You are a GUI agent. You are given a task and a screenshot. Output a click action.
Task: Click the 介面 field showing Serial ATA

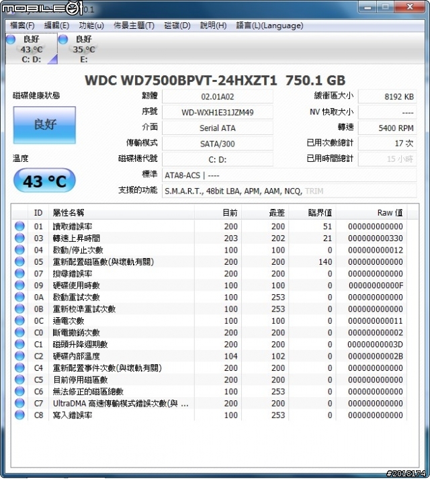(217, 128)
